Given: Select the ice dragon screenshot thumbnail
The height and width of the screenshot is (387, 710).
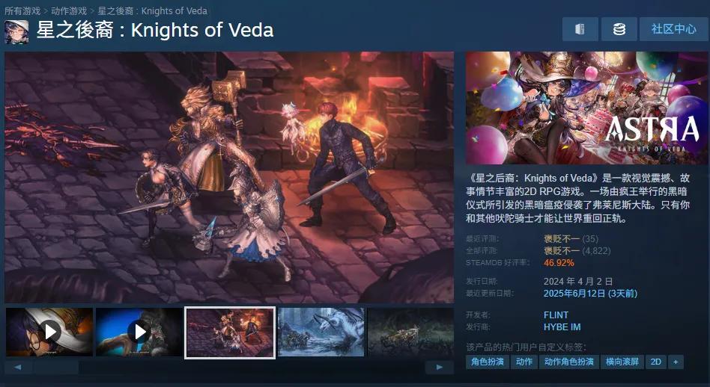Looking at the screenshot, I should [321, 332].
